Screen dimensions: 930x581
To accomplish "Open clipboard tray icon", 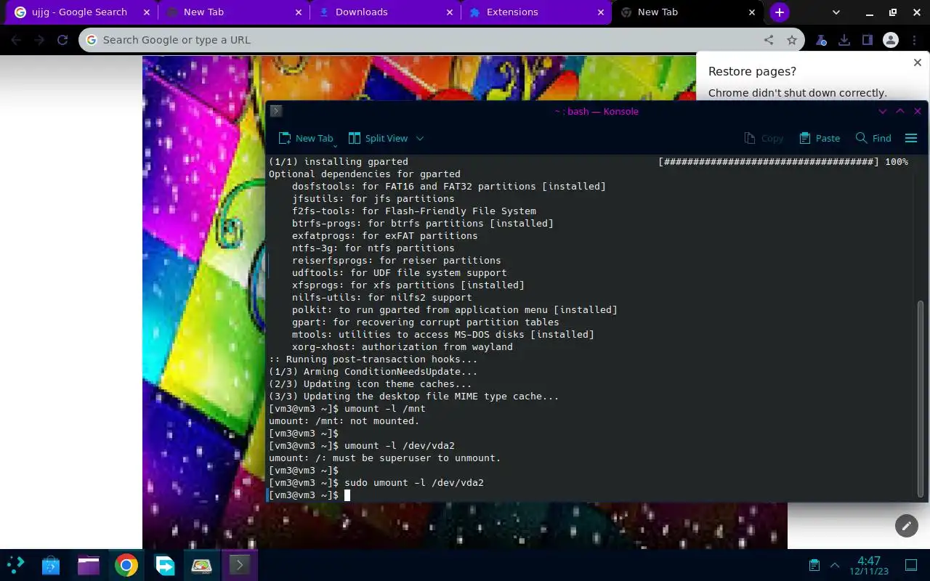I will tap(814, 565).
